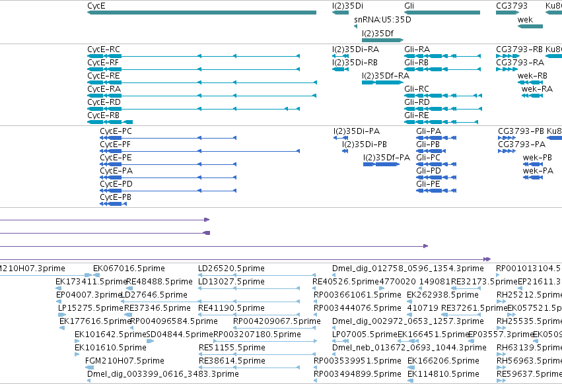The image size is (562, 384).
Task: Select the EK262938.5prime EST label
Action: point(443,295)
